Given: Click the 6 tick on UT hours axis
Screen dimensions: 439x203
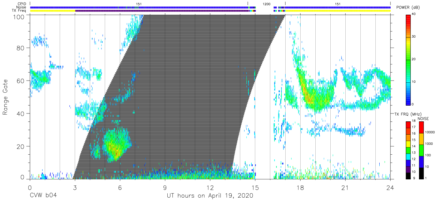Looking at the screenshot, I should pyautogui.click(x=120, y=187).
